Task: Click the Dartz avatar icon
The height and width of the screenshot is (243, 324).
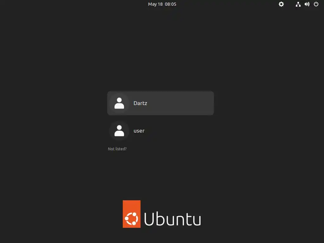Action: click(119, 103)
